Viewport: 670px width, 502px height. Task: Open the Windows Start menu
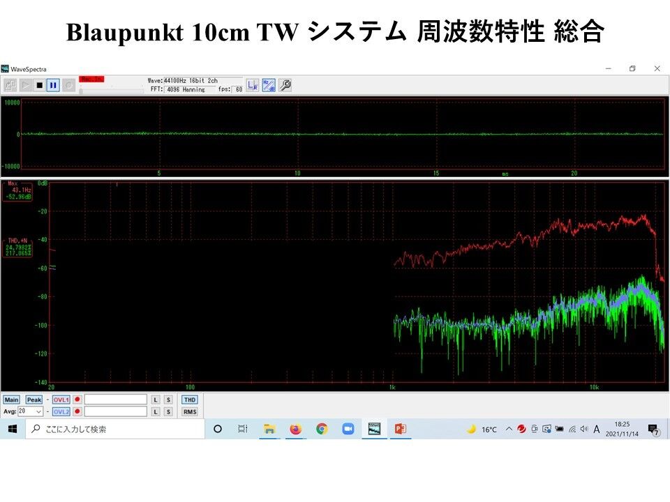pos(12,429)
